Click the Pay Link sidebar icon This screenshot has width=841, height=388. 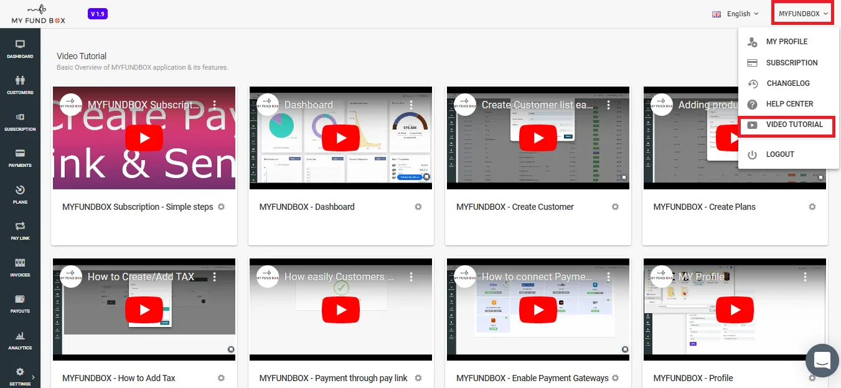(x=20, y=226)
